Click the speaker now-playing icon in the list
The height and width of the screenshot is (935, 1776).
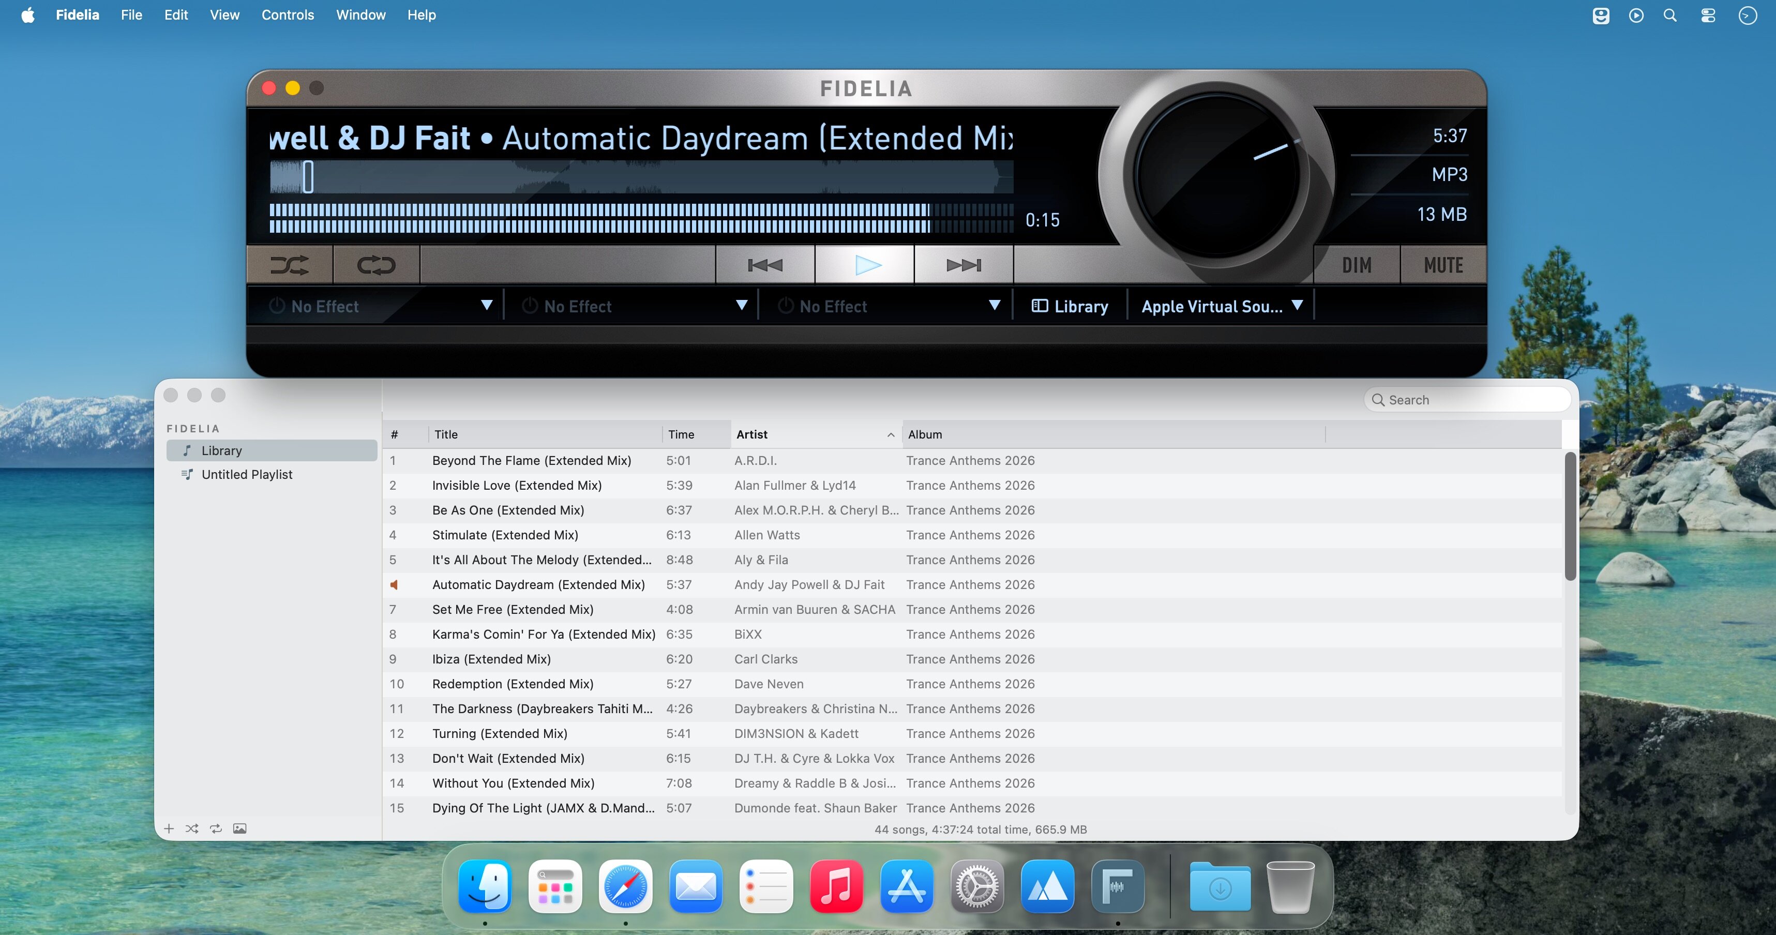tap(394, 585)
